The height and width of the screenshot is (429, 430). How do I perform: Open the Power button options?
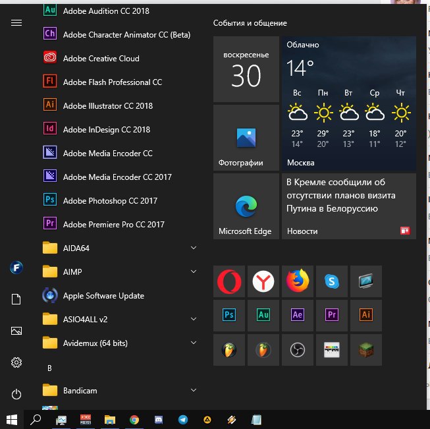pos(16,394)
